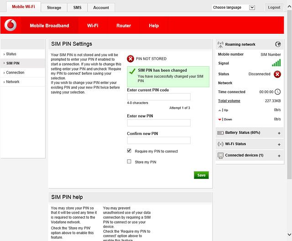The width and height of the screenshot is (292, 241).
Task: Click the 'SIM Number' text
Action: coord(271,55)
